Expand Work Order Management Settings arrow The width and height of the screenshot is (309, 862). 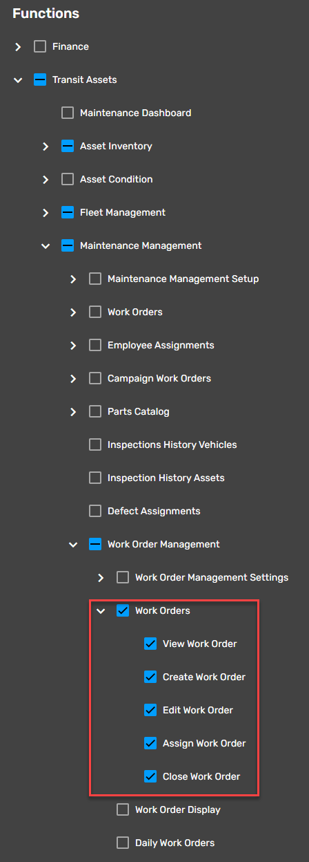point(101,577)
